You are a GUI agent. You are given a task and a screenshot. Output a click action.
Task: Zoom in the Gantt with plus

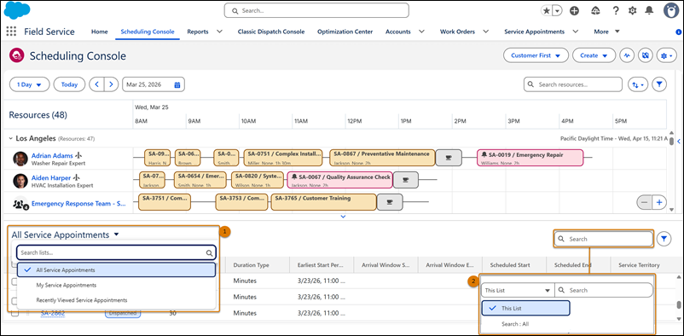click(659, 202)
